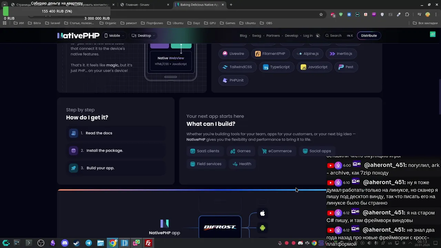The height and width of the screenshot is (248, 441).
Task: Open the Blog nav link
Action: coord(243,35)
